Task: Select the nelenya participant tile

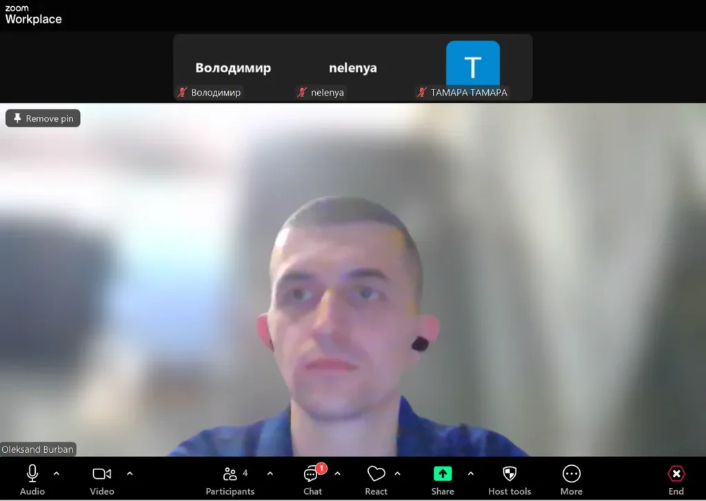Action: (353, 68)
